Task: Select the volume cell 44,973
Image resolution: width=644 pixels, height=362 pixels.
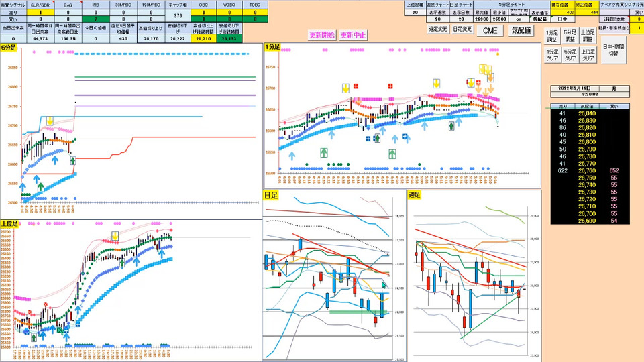Action: 40,39
